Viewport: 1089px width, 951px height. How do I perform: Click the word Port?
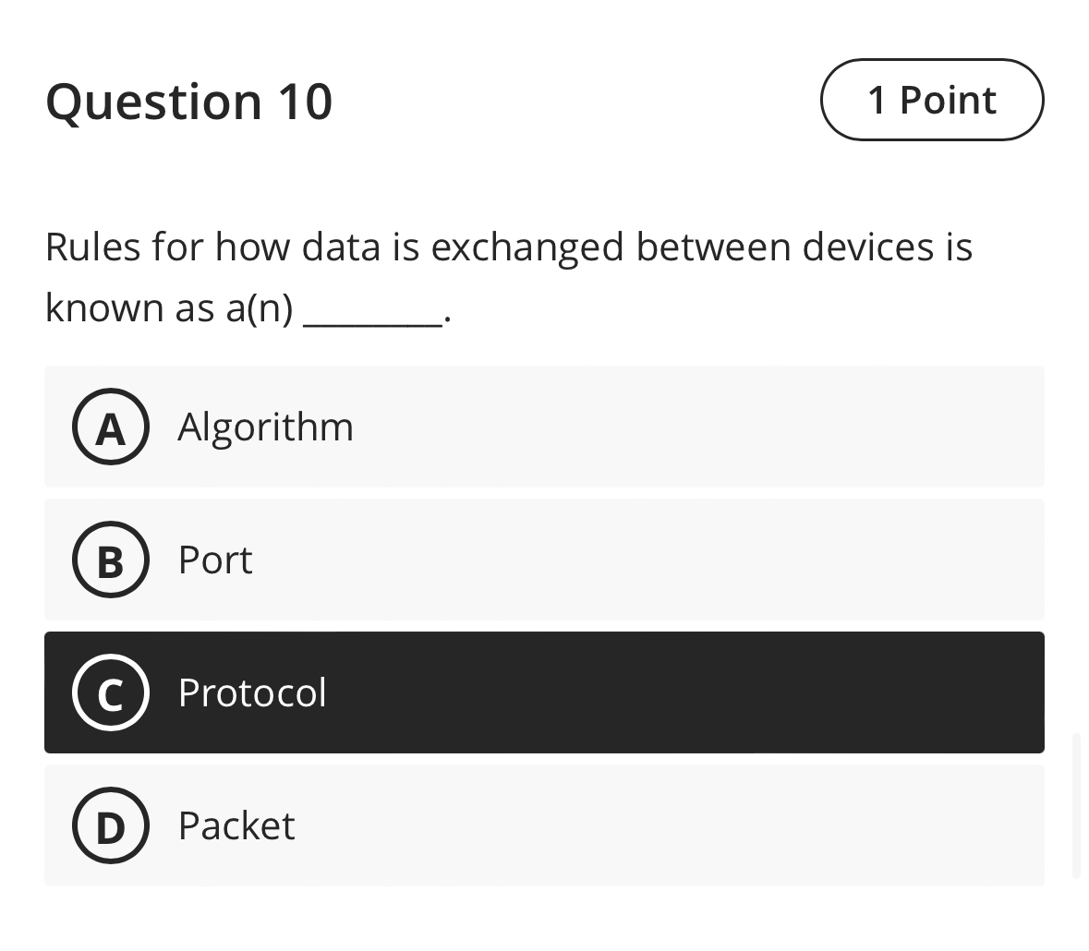click(213, 560)
